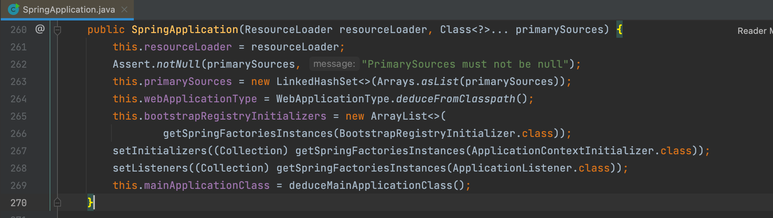Viewport: 773px width, 218px height.
Task: Click the deduceMainApplicationClass method call
Action: click(370, 185)
